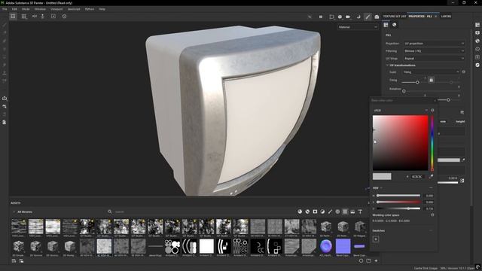Open the Viewport menu

point(56,9)
